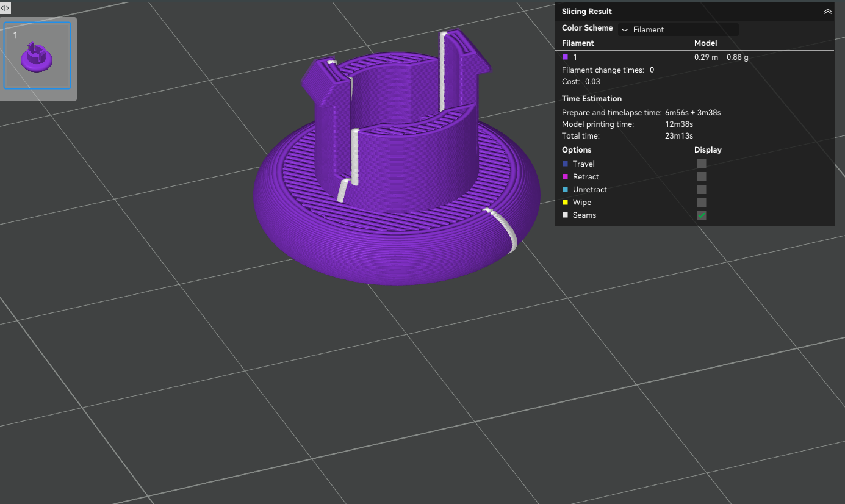Click the Seams option label

click(x=584, y=215)
